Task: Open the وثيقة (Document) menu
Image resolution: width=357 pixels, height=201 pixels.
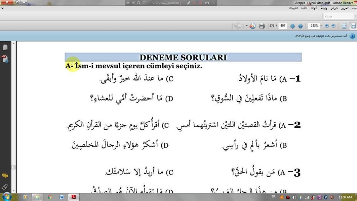Action: (x=324, y=8)
